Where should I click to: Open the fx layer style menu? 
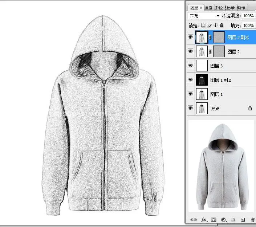tap(204, 220)
